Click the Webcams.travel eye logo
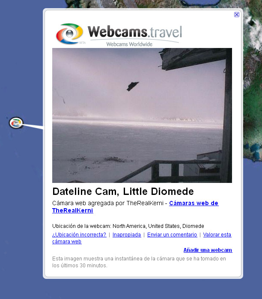 pyautogui.click(x=70, y=33)
